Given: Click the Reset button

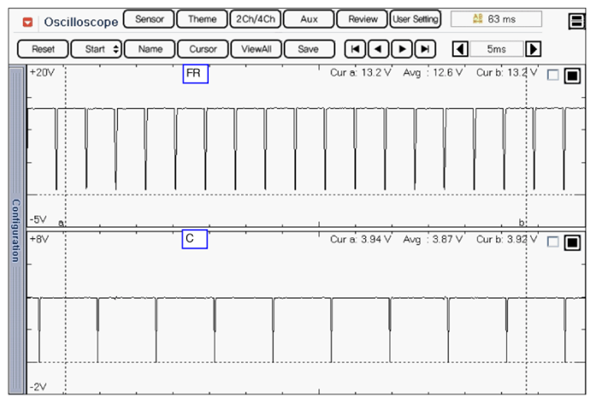Looking at the screenshot, I should [43, 49].
